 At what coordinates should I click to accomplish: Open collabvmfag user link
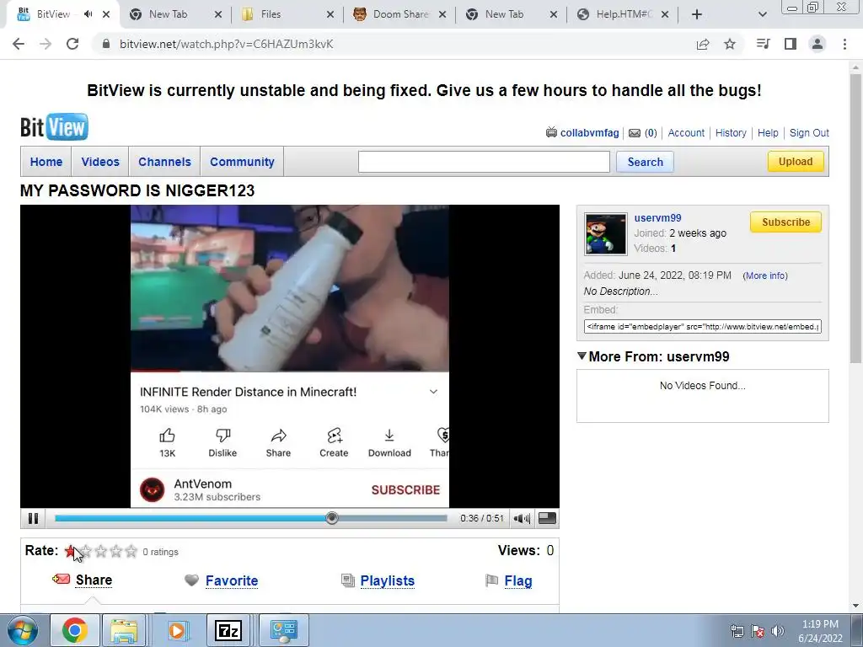(589, 132)
